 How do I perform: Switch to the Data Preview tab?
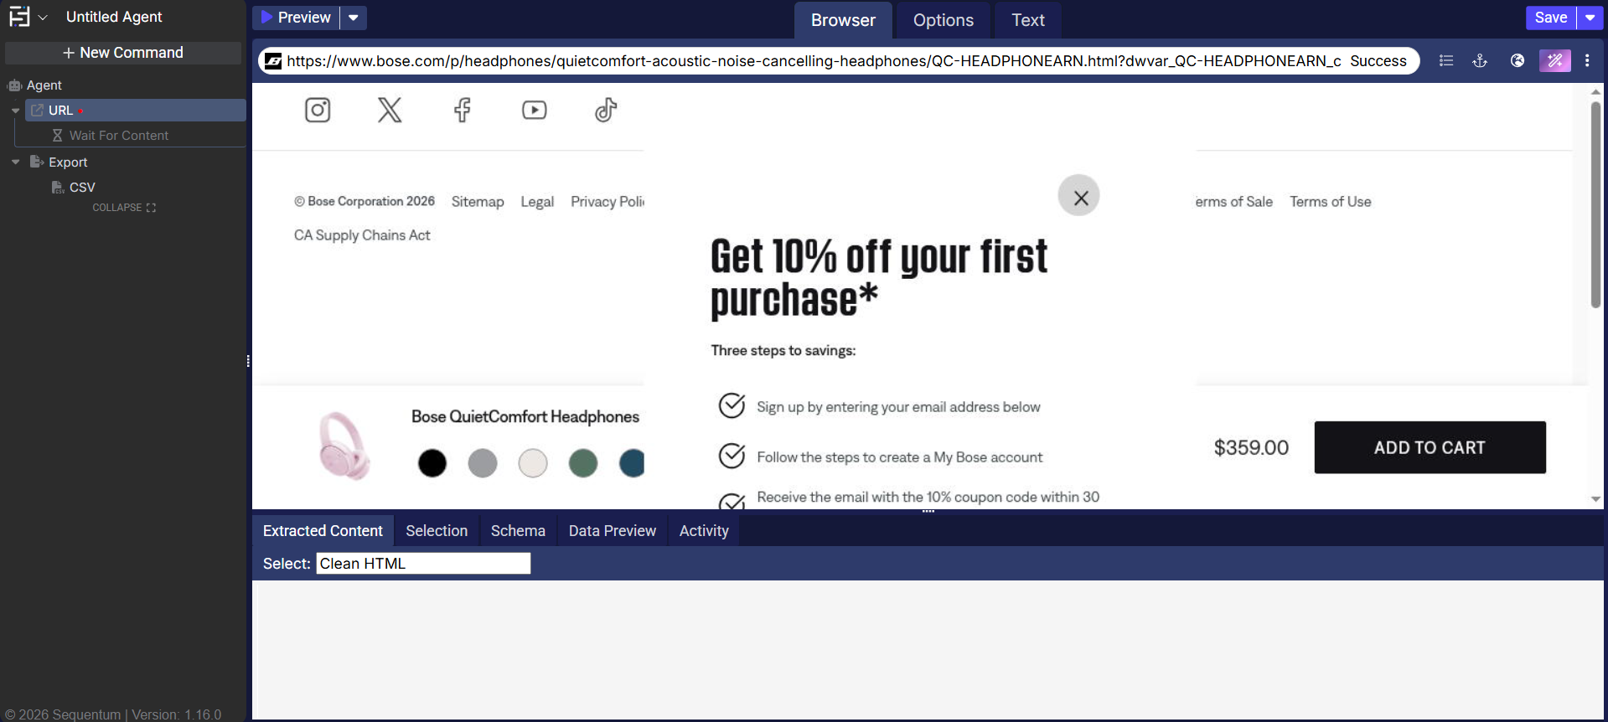click(613, 531)
